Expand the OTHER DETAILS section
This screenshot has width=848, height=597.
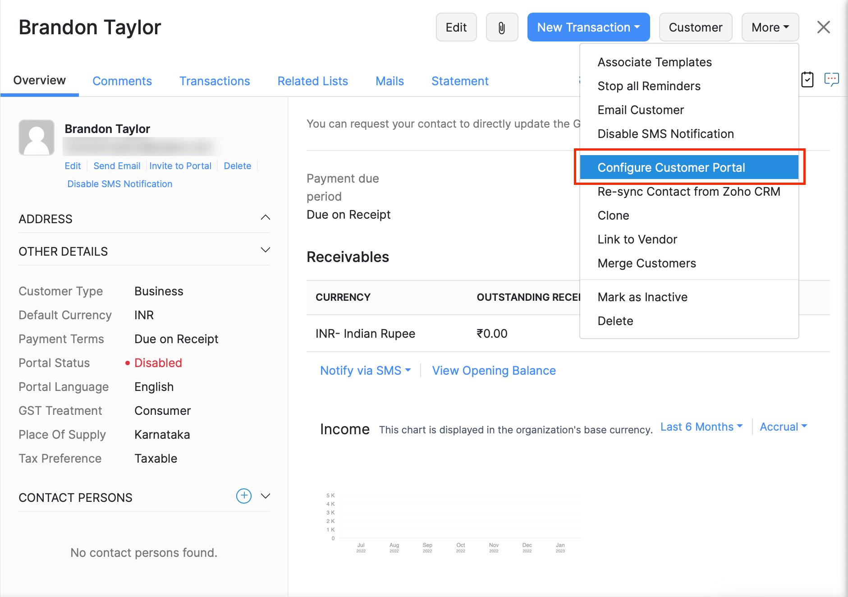click(x=266, y=249)
